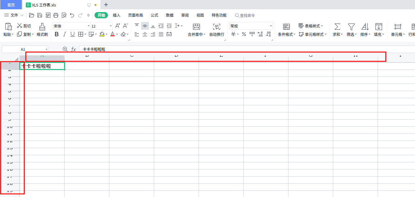Decrease decimal places icon
The height and width of the screenshot is (197, 415).
(268, 34)
